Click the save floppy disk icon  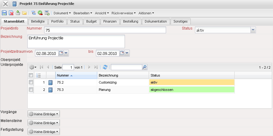tap(4, 13)
